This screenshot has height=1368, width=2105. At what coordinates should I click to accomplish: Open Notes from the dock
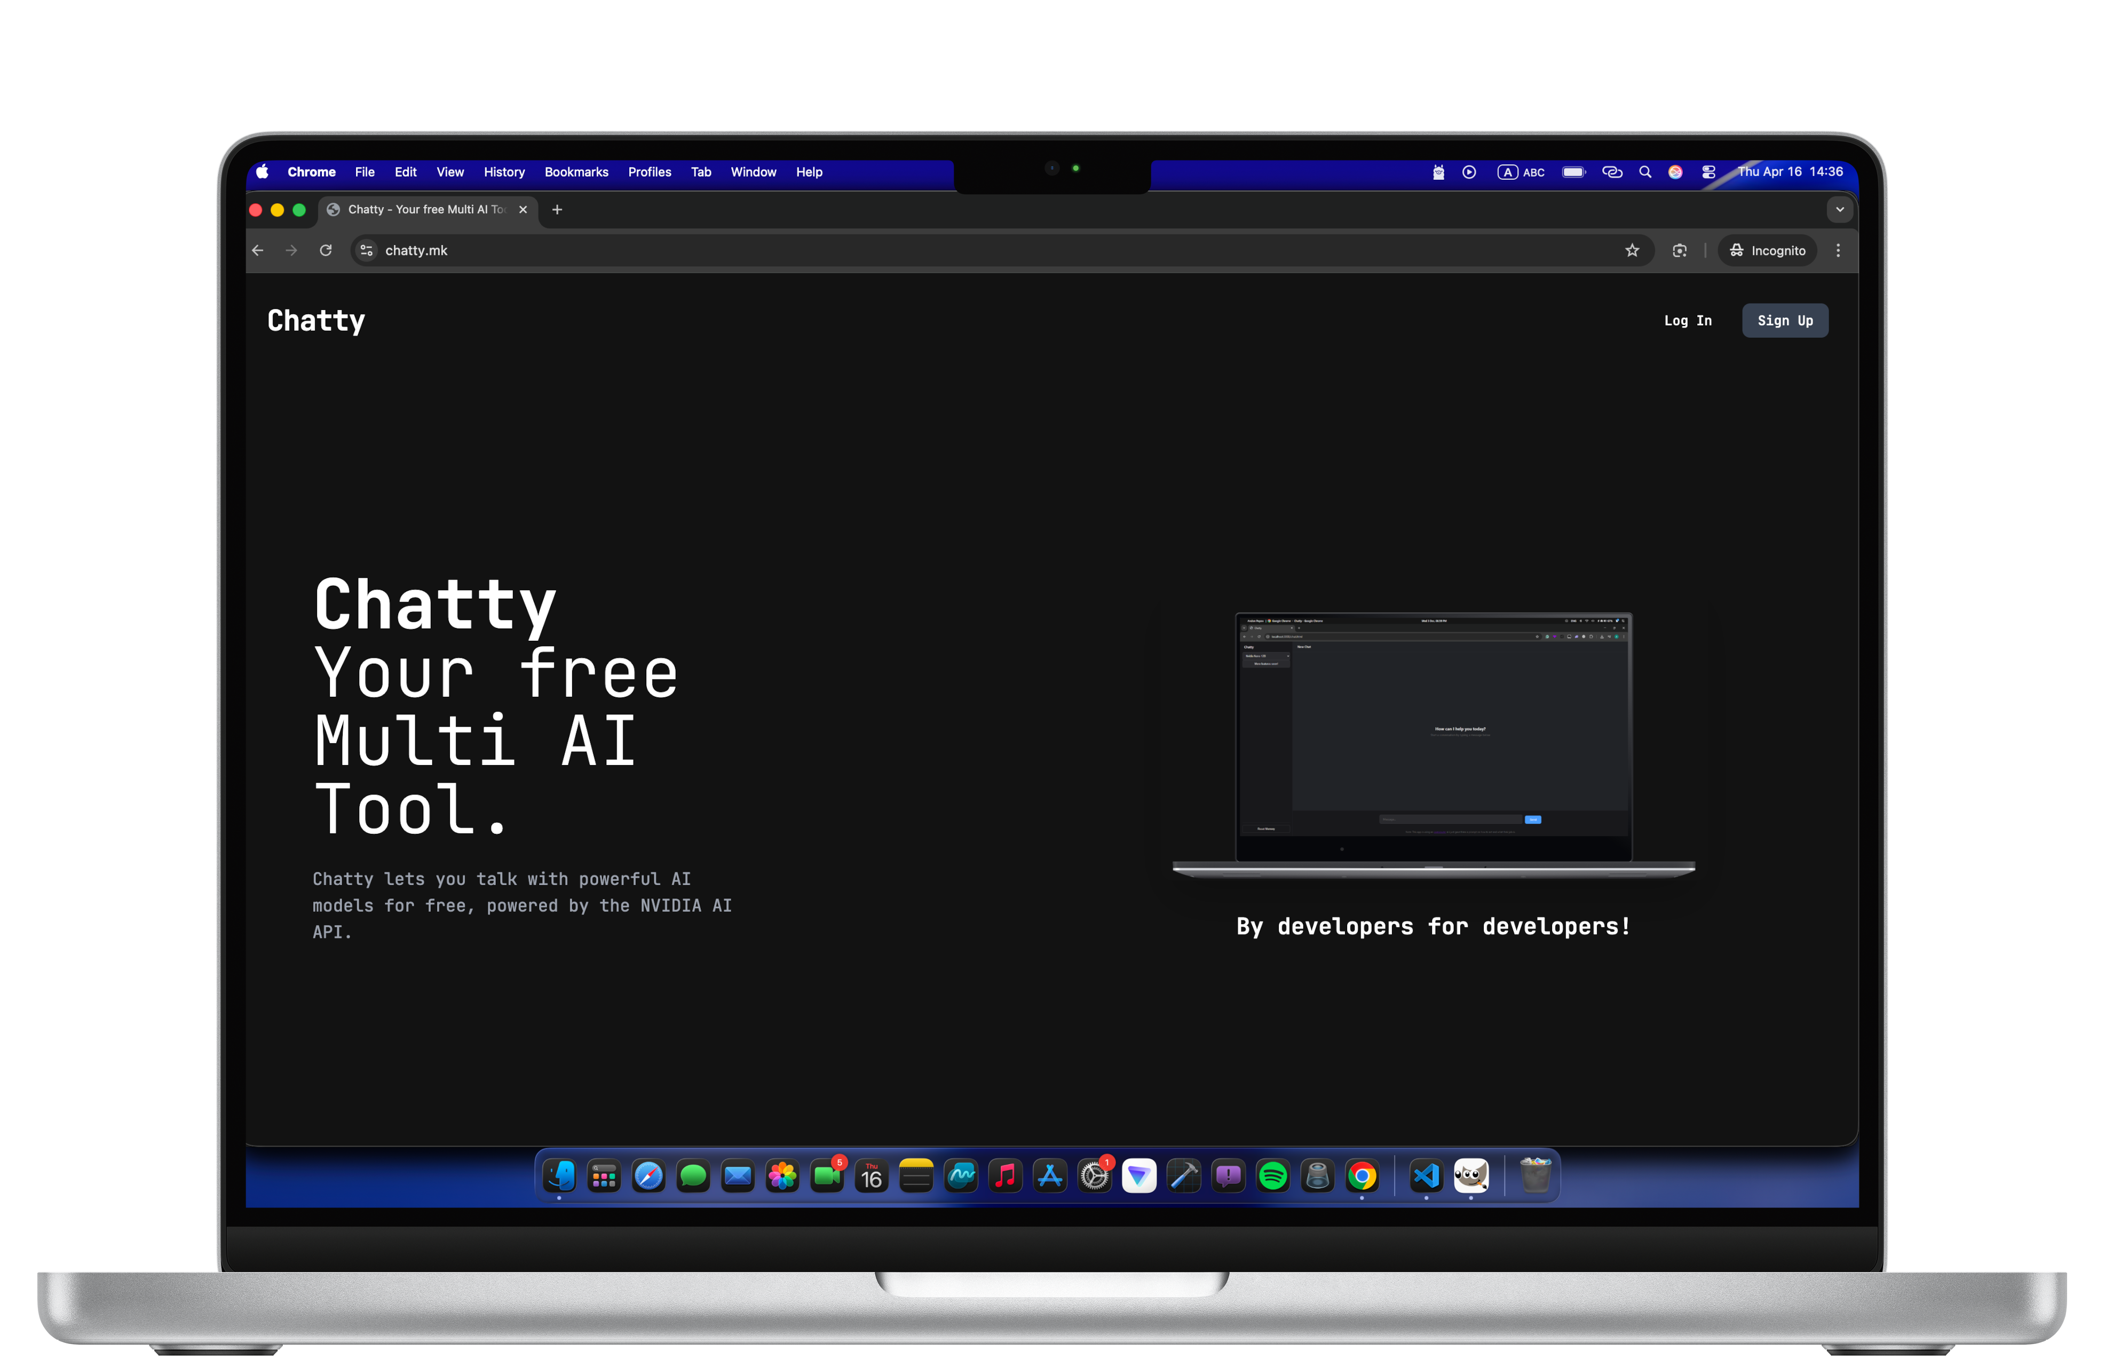(x=916, y=1176)
